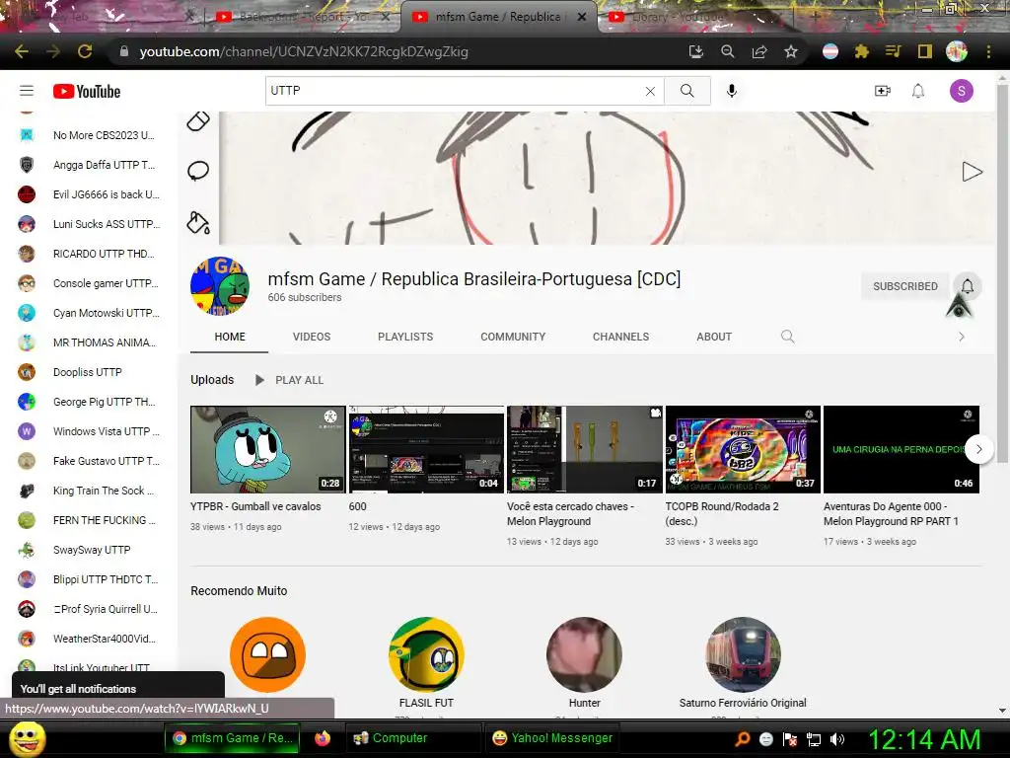
Task: Open Angga Daffa UTTP subscription
Action: point(90,165)
